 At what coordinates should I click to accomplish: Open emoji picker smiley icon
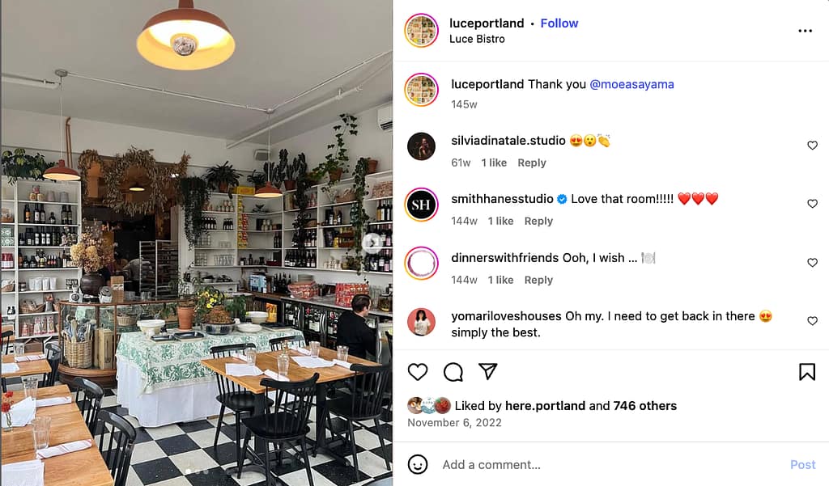tap(418, 464)
